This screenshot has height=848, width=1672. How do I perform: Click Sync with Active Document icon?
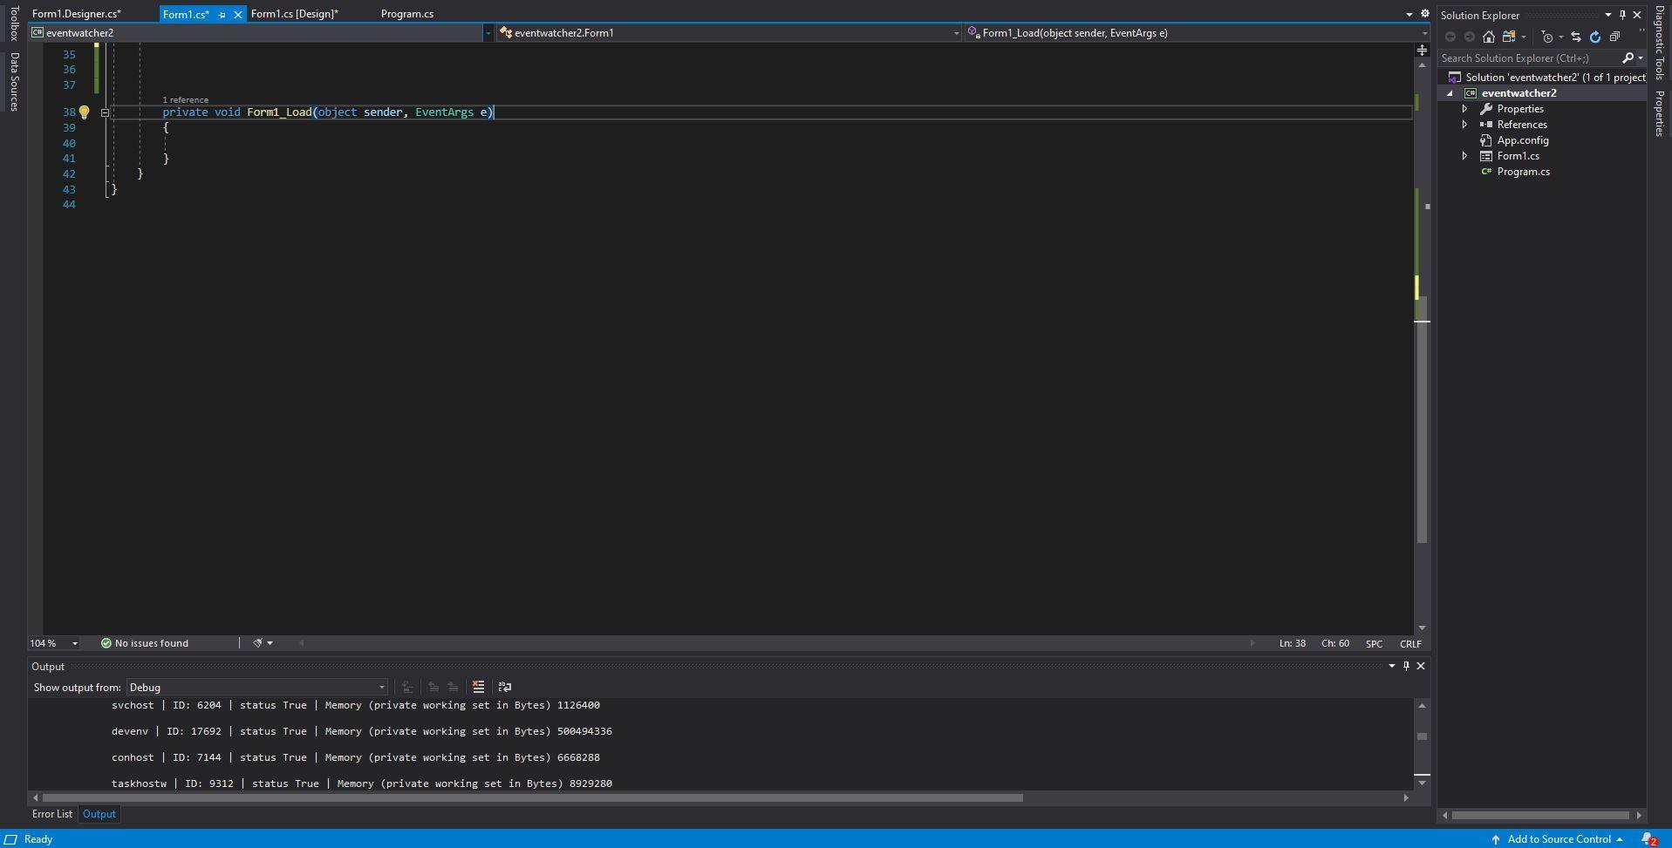point(1576,37)
